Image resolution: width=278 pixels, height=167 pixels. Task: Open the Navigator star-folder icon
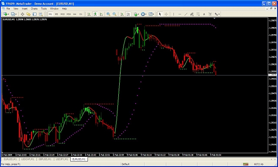point(28,14)
